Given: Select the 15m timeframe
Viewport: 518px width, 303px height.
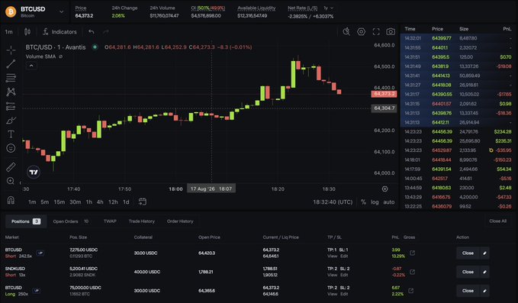Looking at the screenshot, I should point(60,202).
